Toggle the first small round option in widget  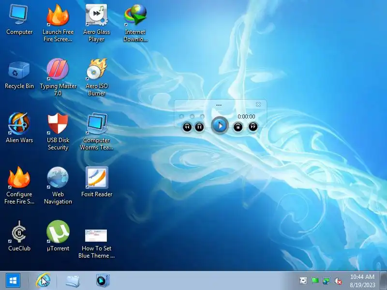point(181,116)
